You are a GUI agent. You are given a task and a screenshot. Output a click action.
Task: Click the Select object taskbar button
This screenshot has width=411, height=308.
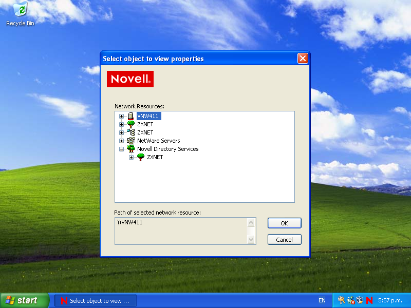pos(96,301)
